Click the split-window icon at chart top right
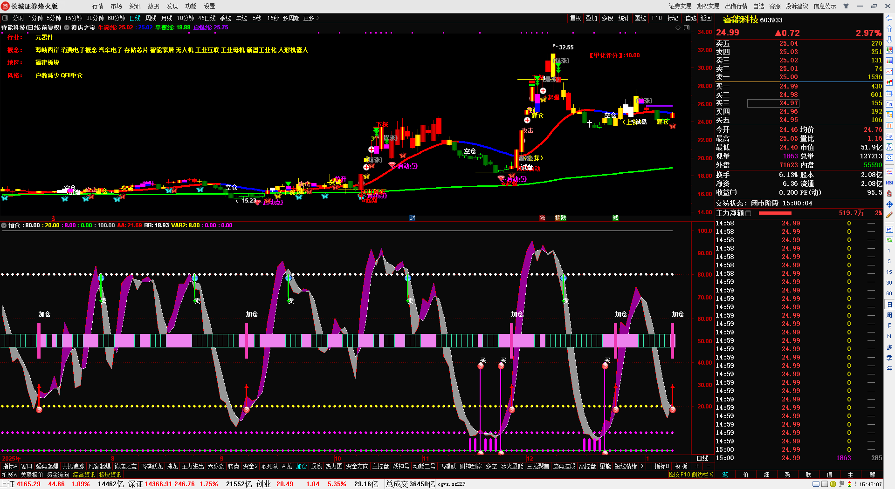895x489 pixels. pyautogui.click(x=687, y=28)
